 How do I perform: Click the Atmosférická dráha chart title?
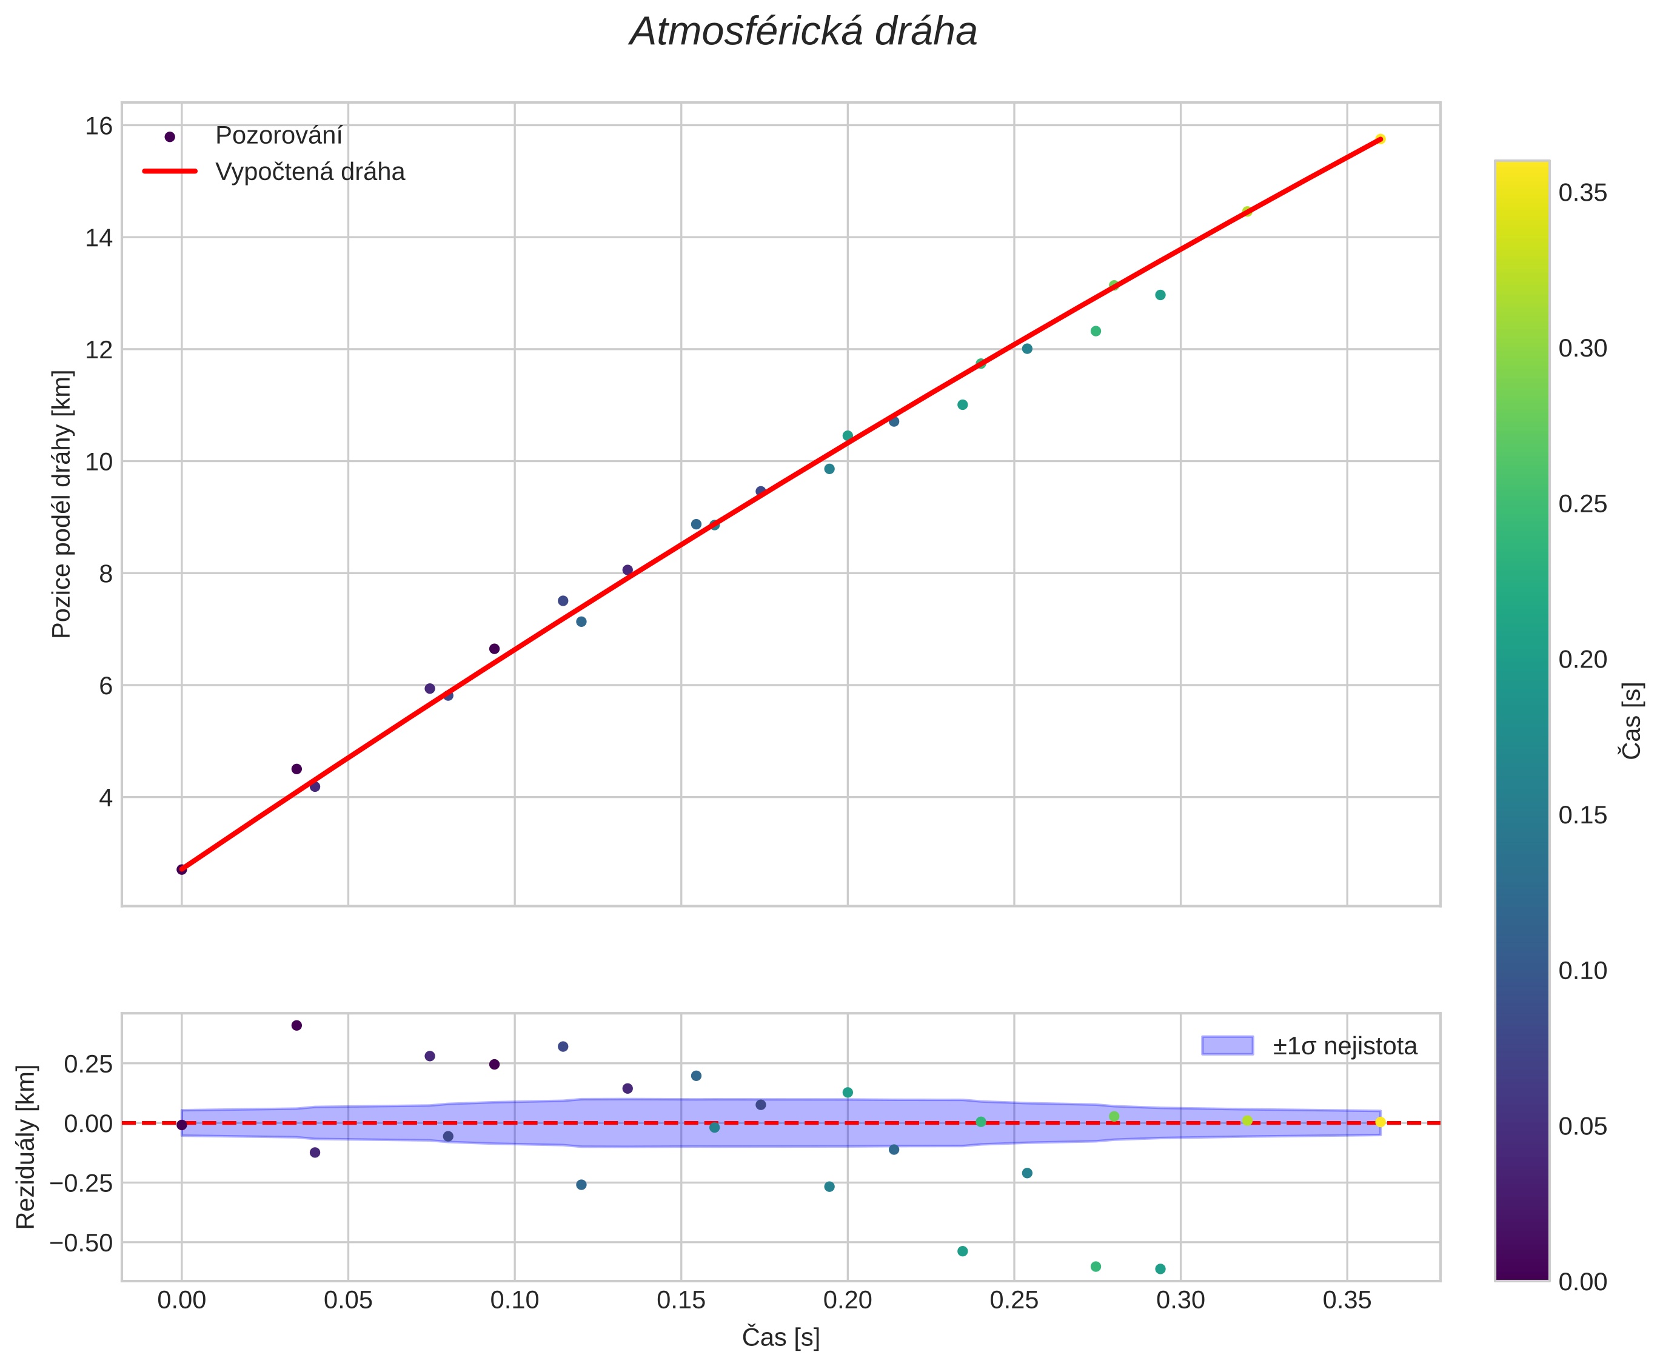coord(803,32)
